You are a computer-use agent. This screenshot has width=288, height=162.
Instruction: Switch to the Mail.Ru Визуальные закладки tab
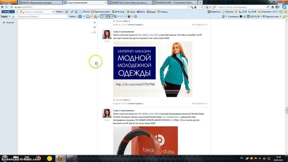[x=40, y=3]
